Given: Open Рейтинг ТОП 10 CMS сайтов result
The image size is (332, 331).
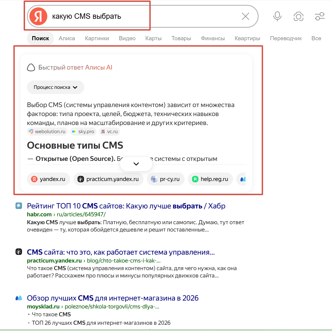Looking at the screenshot, I should (x=126, y=206).
